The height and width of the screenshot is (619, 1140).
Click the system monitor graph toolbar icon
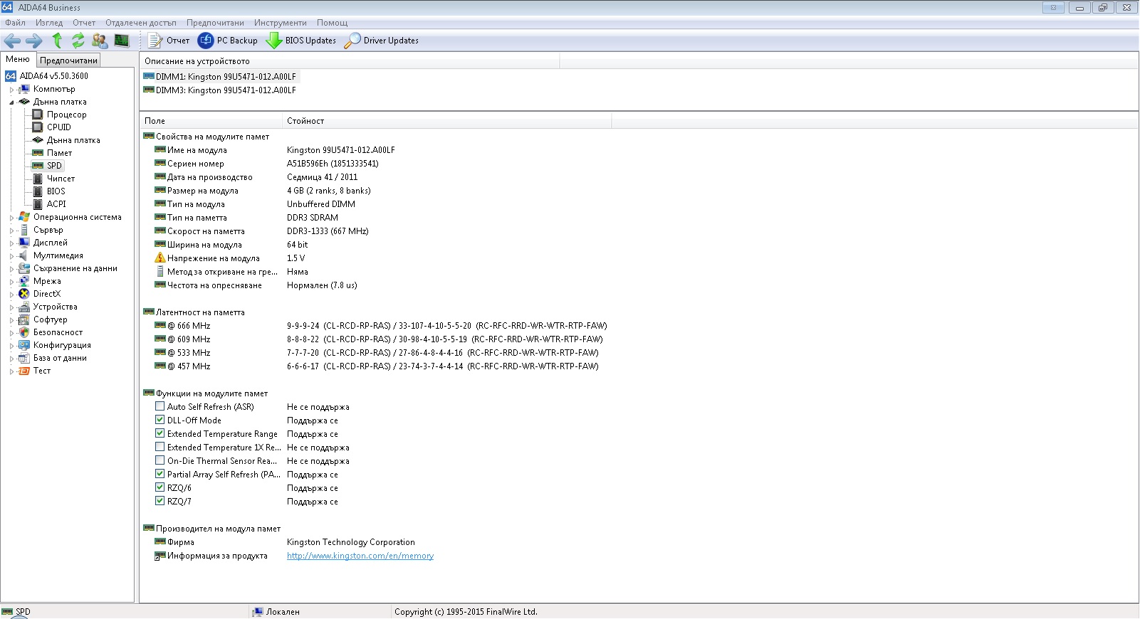122,41
